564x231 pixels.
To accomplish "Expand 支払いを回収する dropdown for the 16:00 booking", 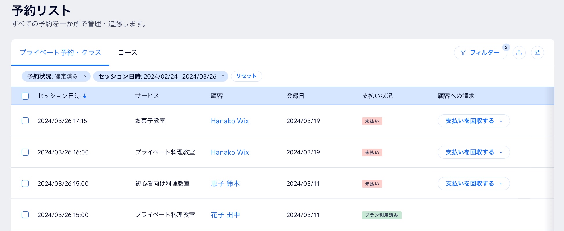I will pyautogui.click(x=501, y=152).
